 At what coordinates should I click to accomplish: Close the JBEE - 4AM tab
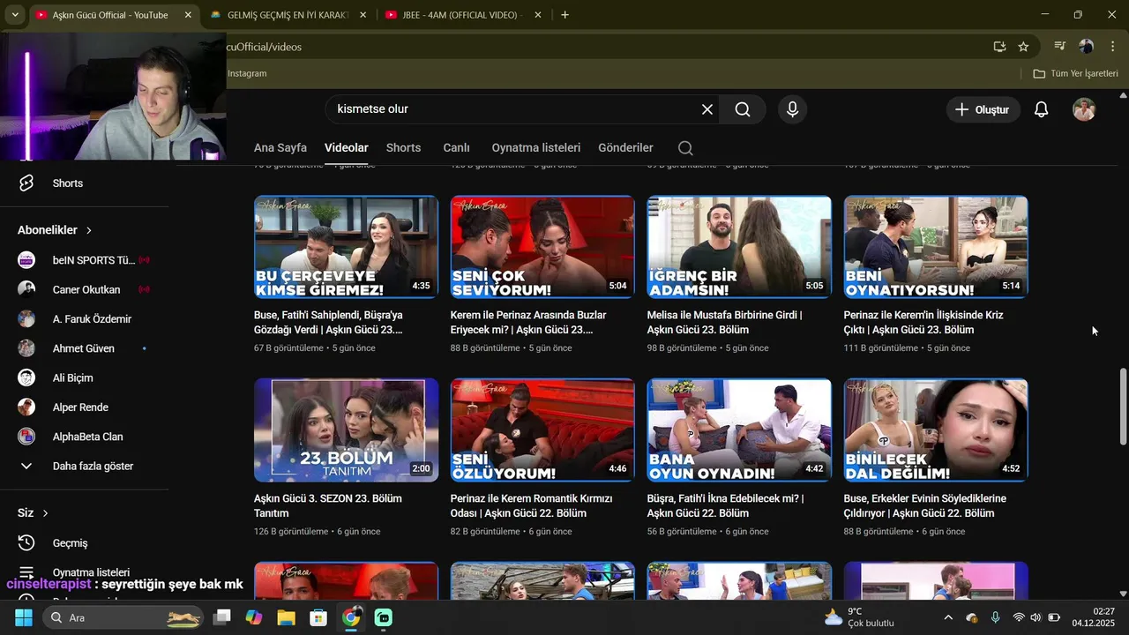540,15
